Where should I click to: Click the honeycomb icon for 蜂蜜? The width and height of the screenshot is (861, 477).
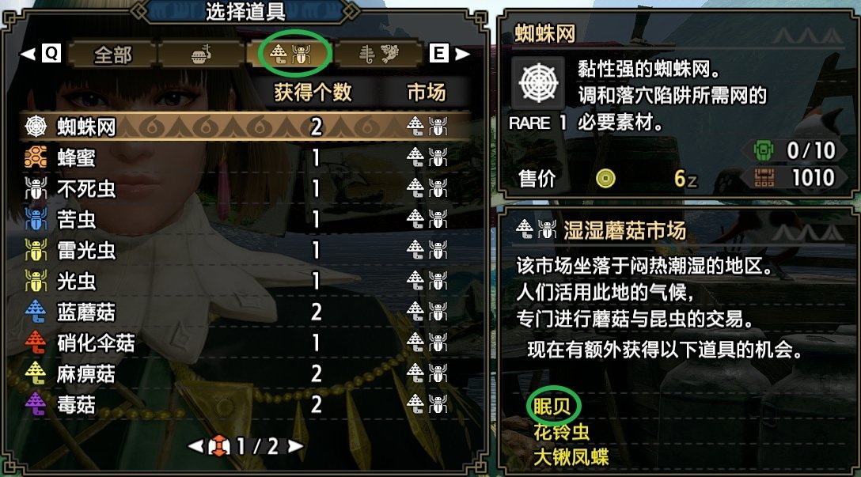point(36,157)
